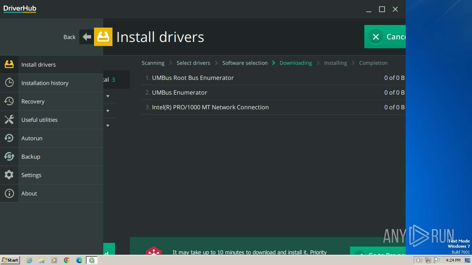Click the Installation history clock icon
This screenshot has height=265, width=472.
(9, 83)
